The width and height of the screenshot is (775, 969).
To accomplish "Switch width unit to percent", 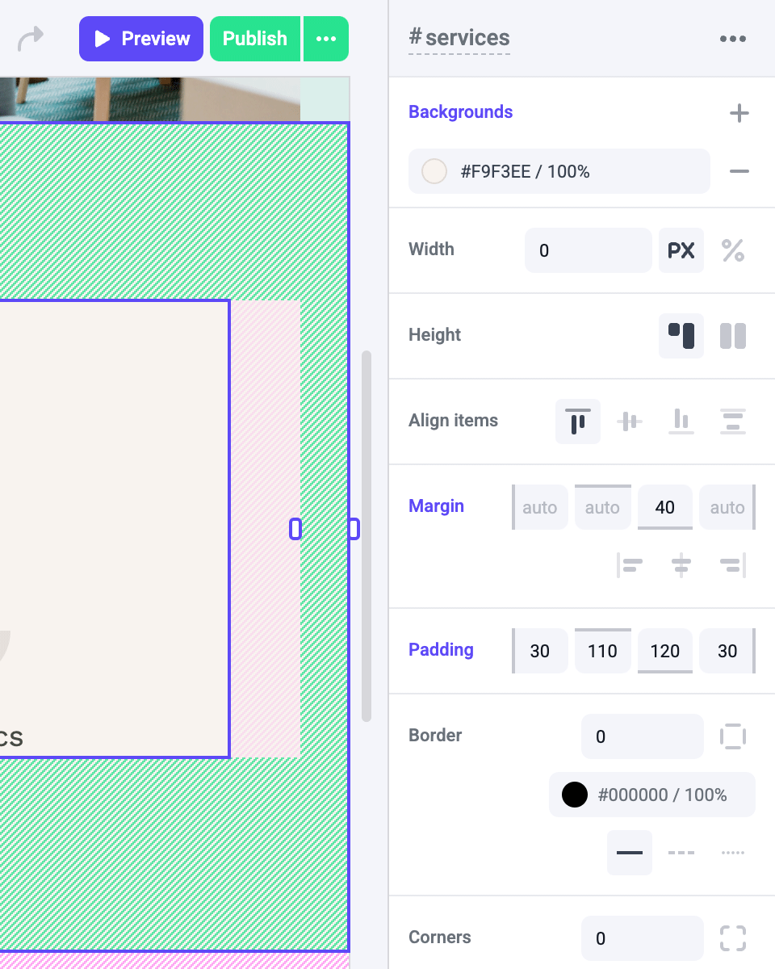I will (x=733, y=250).
